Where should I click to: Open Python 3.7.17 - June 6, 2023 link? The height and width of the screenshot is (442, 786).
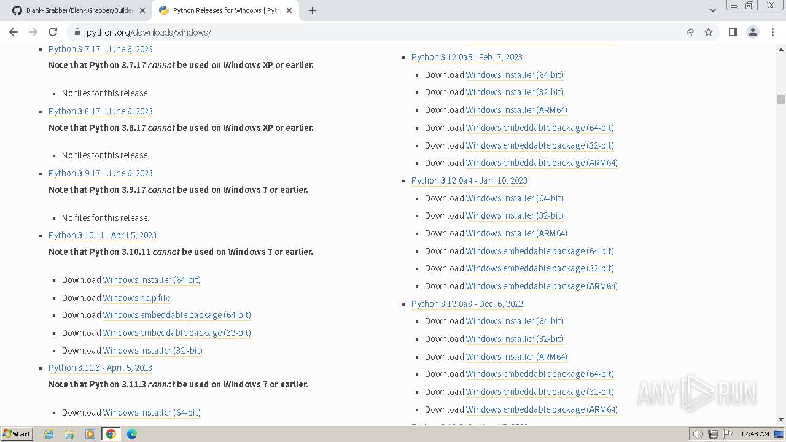click(x=101, y=49)
